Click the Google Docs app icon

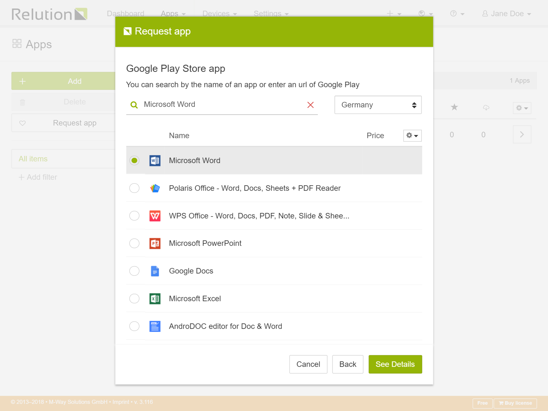[155, 271]
